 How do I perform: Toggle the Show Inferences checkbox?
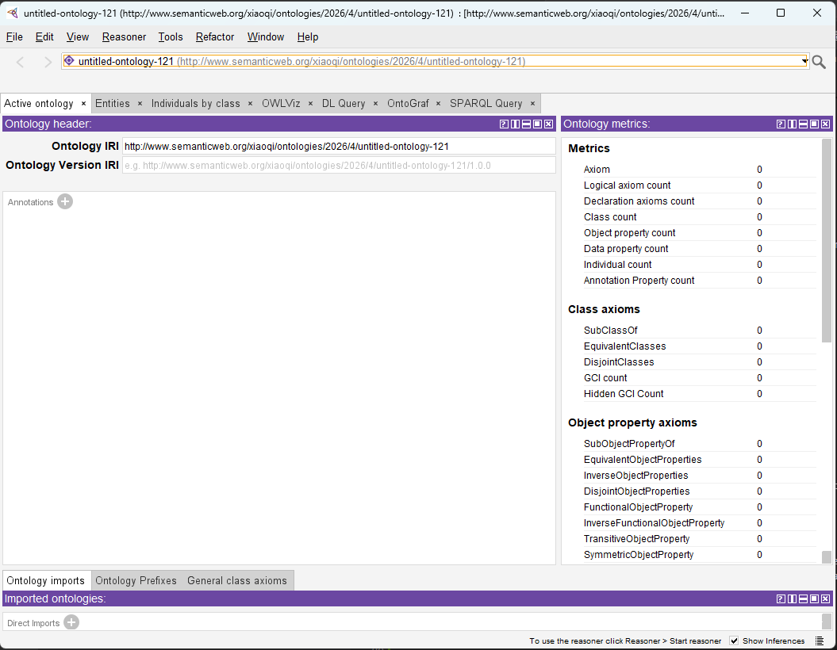pyautogui.click(x=734, y=641)
